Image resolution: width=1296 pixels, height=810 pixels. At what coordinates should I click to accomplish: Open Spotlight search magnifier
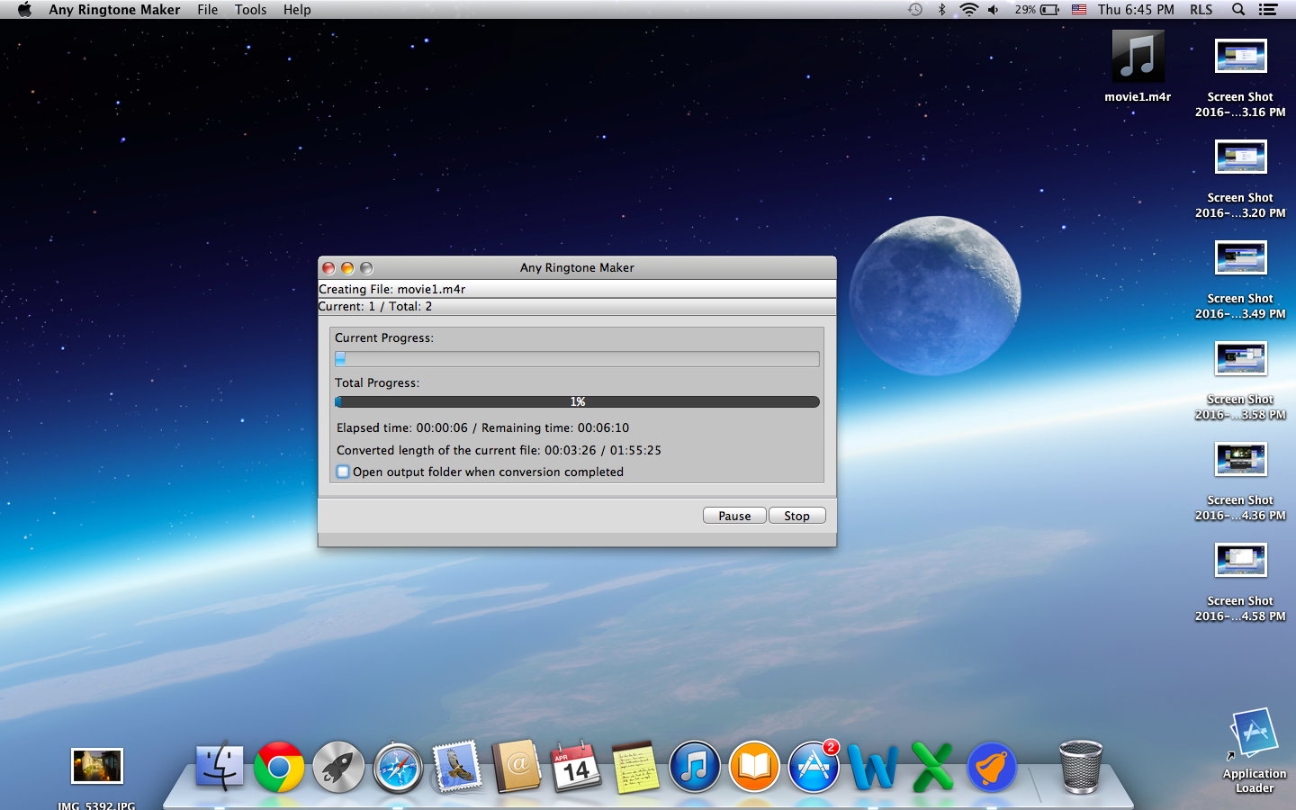point(1238,10)
